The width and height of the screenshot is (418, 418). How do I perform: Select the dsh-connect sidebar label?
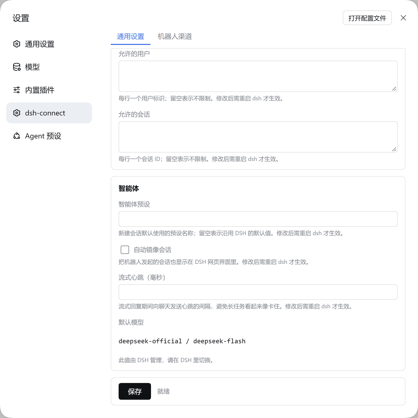pos(45,113)
